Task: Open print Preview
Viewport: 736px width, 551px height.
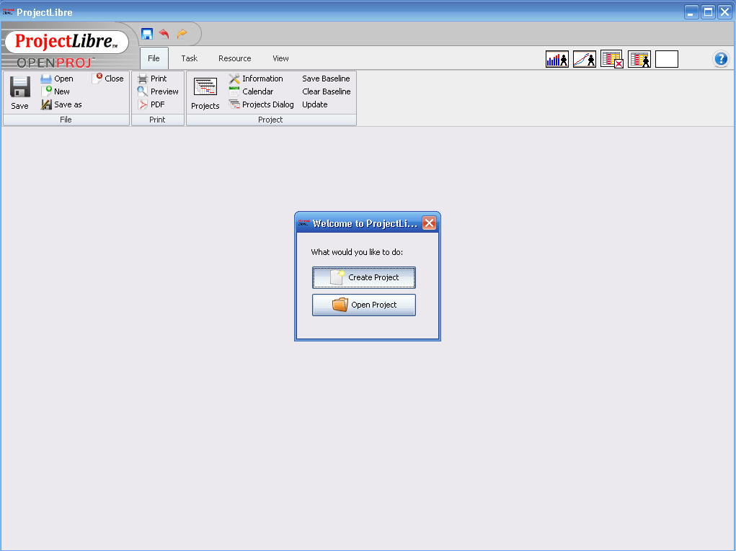Action: pos(158,91)
